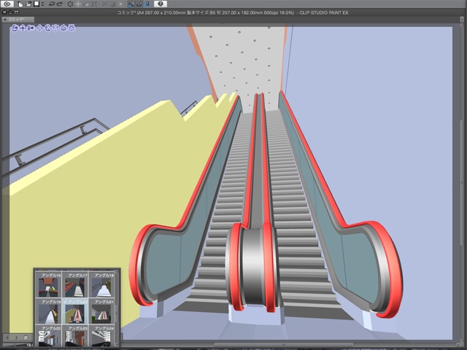Pick the アングル21 angle preset
467x350 pixels.
[100, 312]
